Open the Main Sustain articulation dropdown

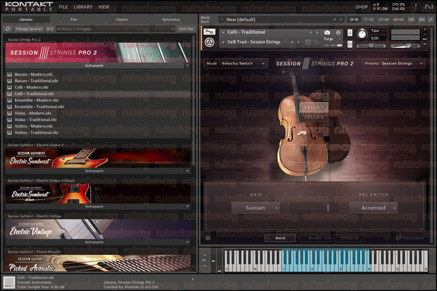tap(255, 208)
